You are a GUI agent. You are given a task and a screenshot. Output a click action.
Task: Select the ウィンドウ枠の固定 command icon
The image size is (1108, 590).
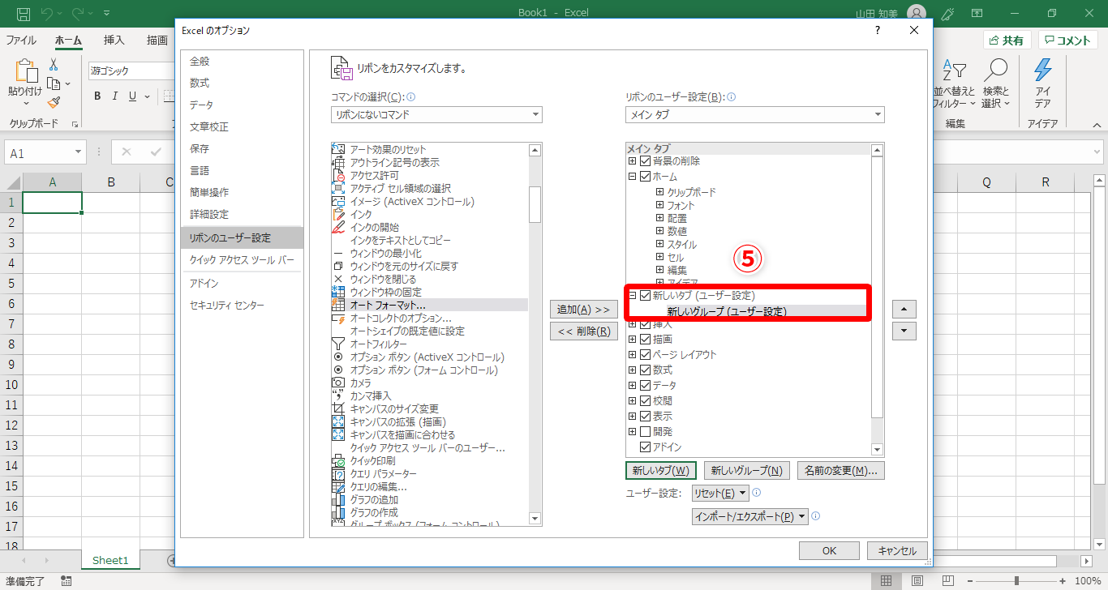(x=338, y=292)
